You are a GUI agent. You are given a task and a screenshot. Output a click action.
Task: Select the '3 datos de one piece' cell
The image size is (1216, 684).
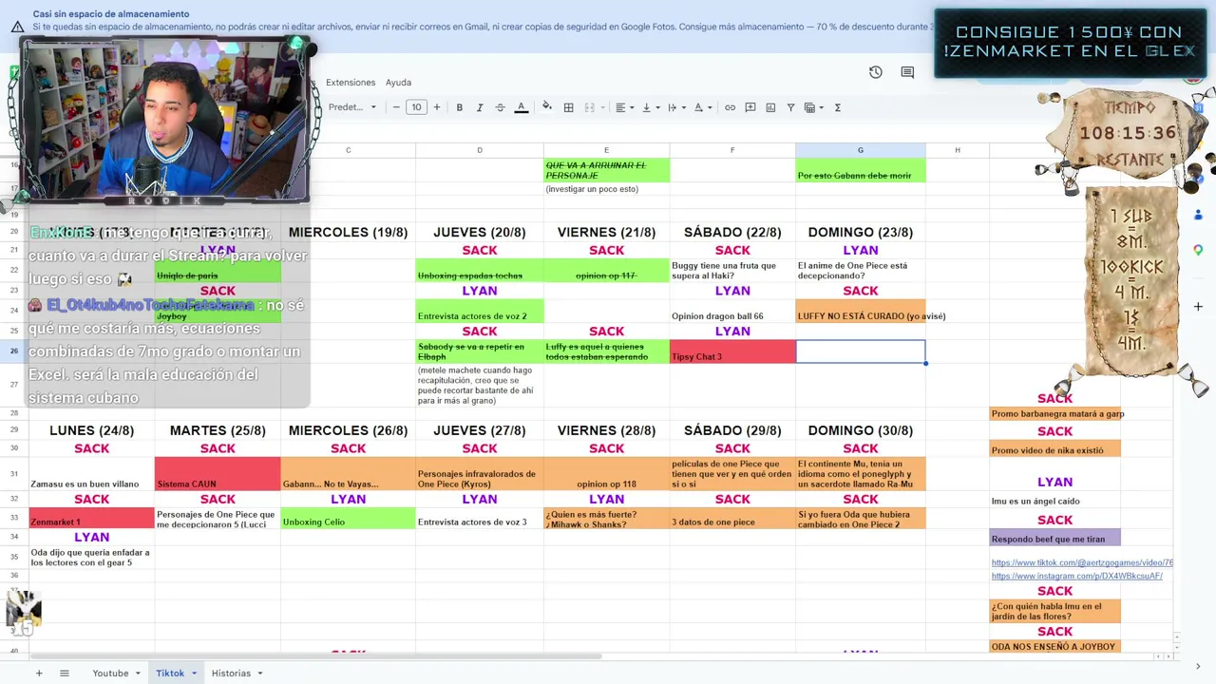pos(732,518)
